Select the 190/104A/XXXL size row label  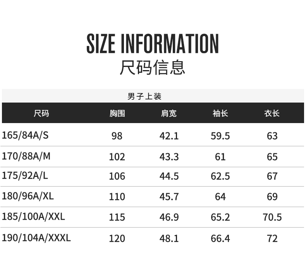pyautogui.click(x=36, y=237)
